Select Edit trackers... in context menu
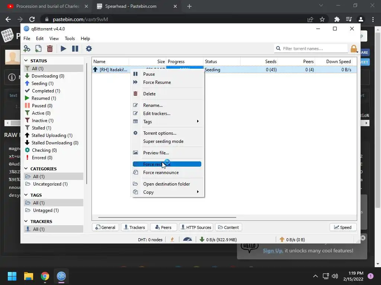 [x=167, y=114]
